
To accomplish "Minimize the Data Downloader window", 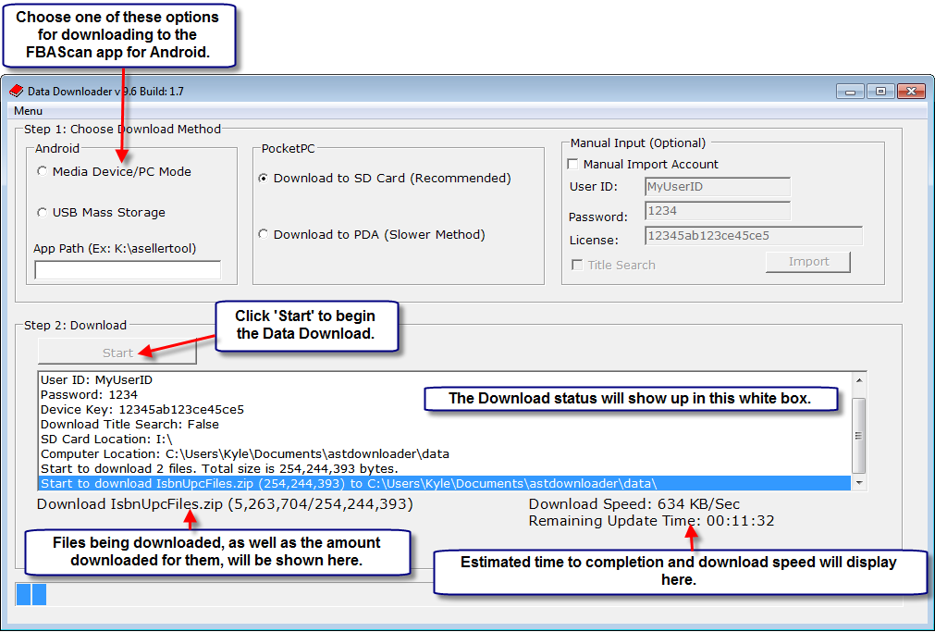I will coord(850,92).
